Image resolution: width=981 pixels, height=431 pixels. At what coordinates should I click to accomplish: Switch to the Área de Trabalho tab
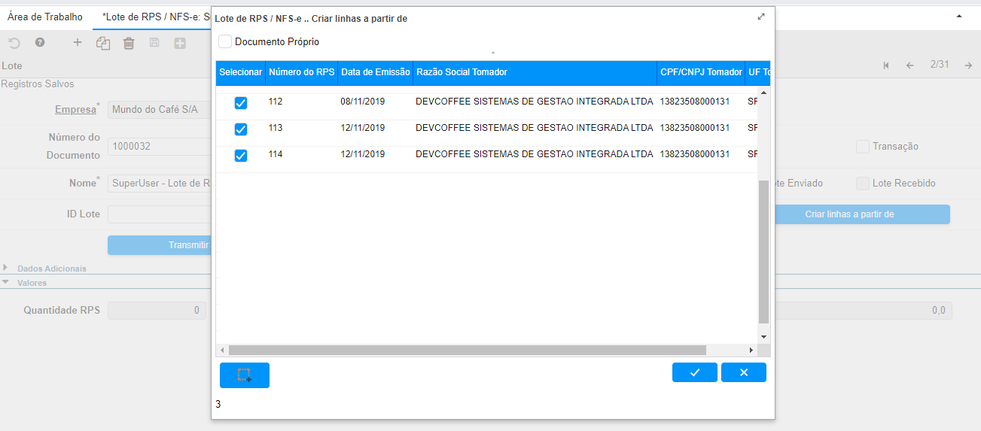pos(45,17)
